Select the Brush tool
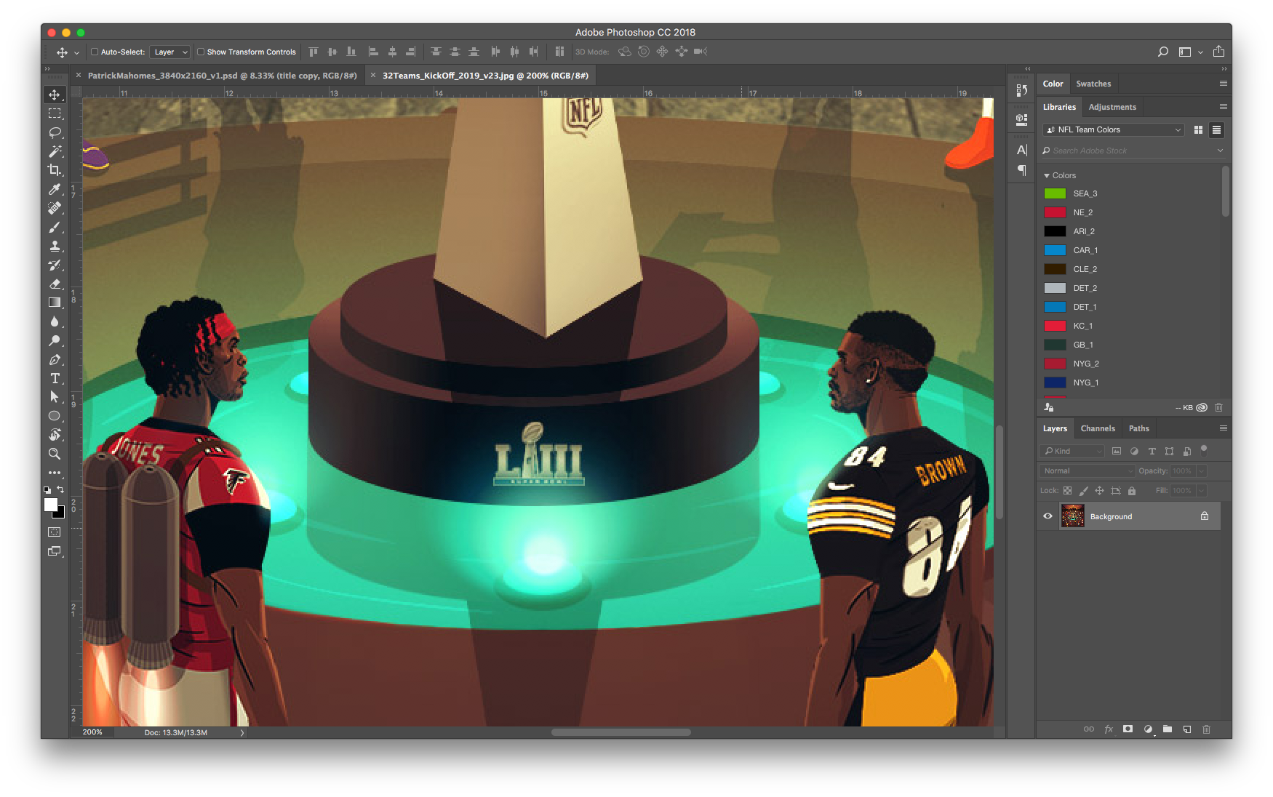This screenshot has width=1273, height=797. [x=55, y=227]
